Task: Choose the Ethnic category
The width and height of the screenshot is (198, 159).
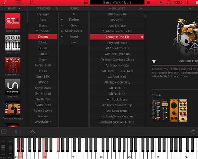Action: tap(43, 42)
